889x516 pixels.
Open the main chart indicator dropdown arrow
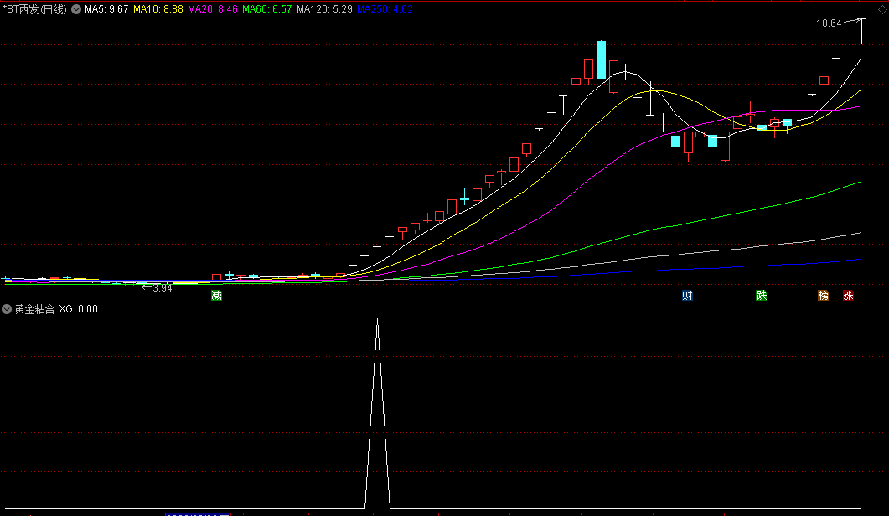[x=76, y=9]
